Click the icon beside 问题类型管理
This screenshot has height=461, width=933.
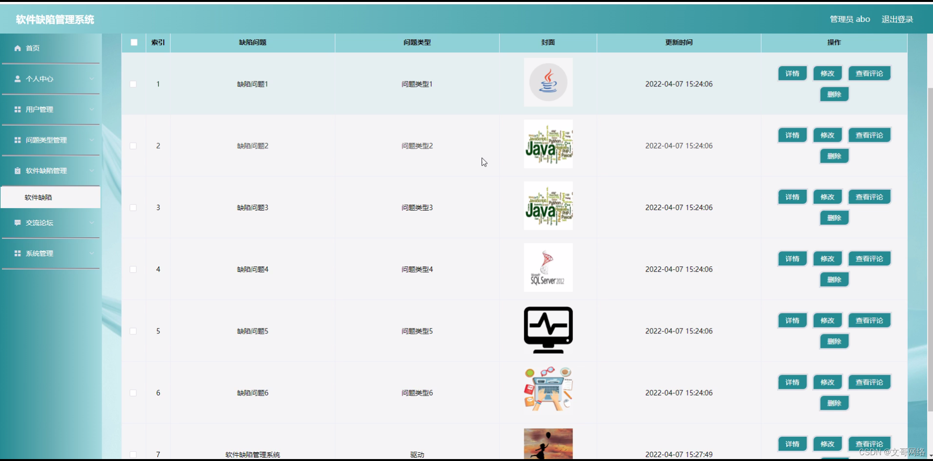17,140
